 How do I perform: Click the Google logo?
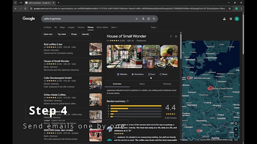[29, 18]
